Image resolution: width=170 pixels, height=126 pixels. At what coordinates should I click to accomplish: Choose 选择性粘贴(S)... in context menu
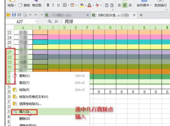click(x=50, y=104)
